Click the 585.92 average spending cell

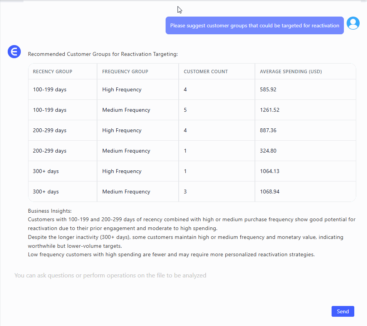coord(268,89)
